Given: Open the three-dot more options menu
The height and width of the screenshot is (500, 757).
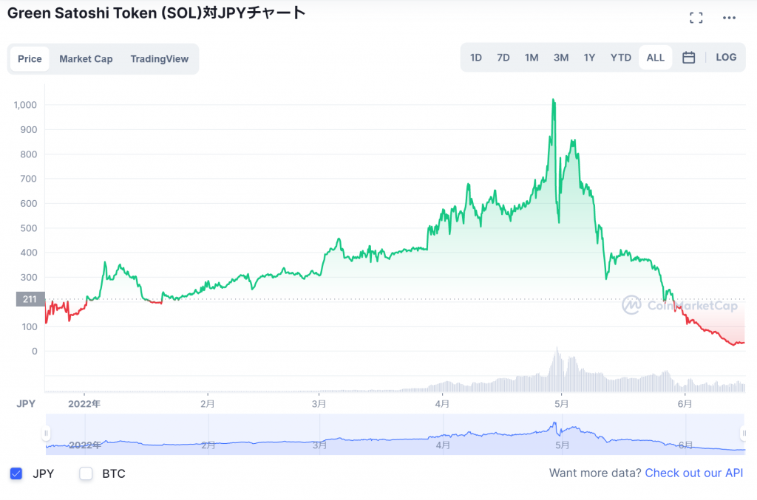Looking at the screenshot, I should coord(729,18).
